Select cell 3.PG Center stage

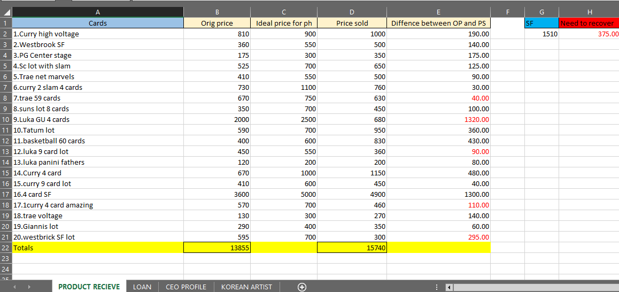98,55
